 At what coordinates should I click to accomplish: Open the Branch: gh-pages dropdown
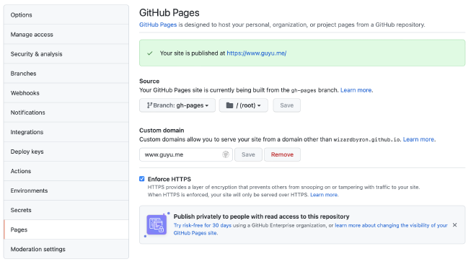pyautogui.click(x=177, y=105)
